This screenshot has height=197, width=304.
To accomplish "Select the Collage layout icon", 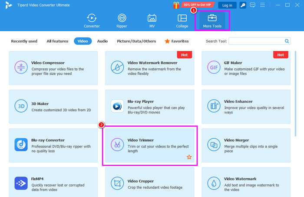I will tap(182, 18).
